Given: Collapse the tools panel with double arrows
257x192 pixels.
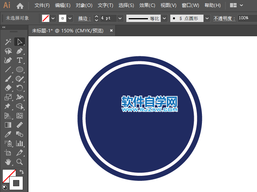Looking at the screenshot, I should (4, 27).
